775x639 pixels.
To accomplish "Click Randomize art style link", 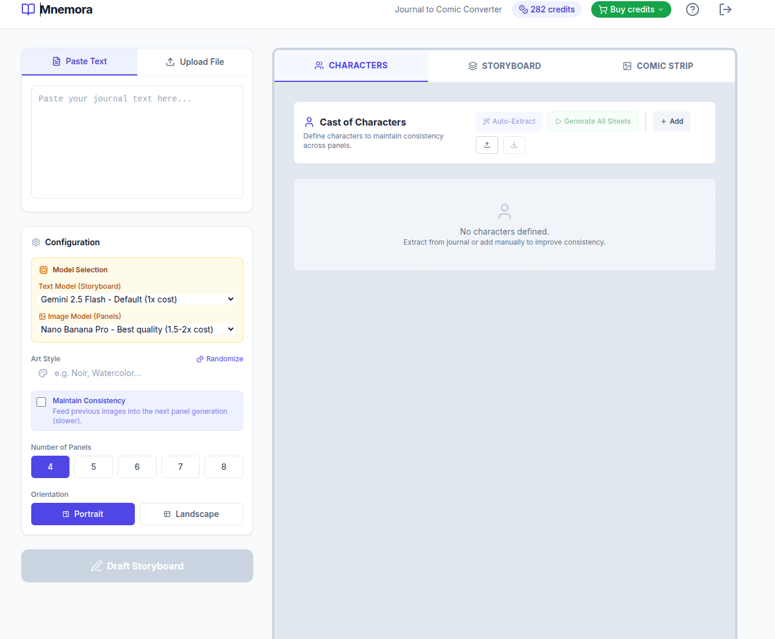I will coord(220,359).
